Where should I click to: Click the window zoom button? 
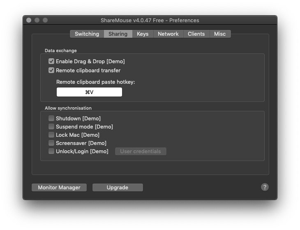click(45, 20)
